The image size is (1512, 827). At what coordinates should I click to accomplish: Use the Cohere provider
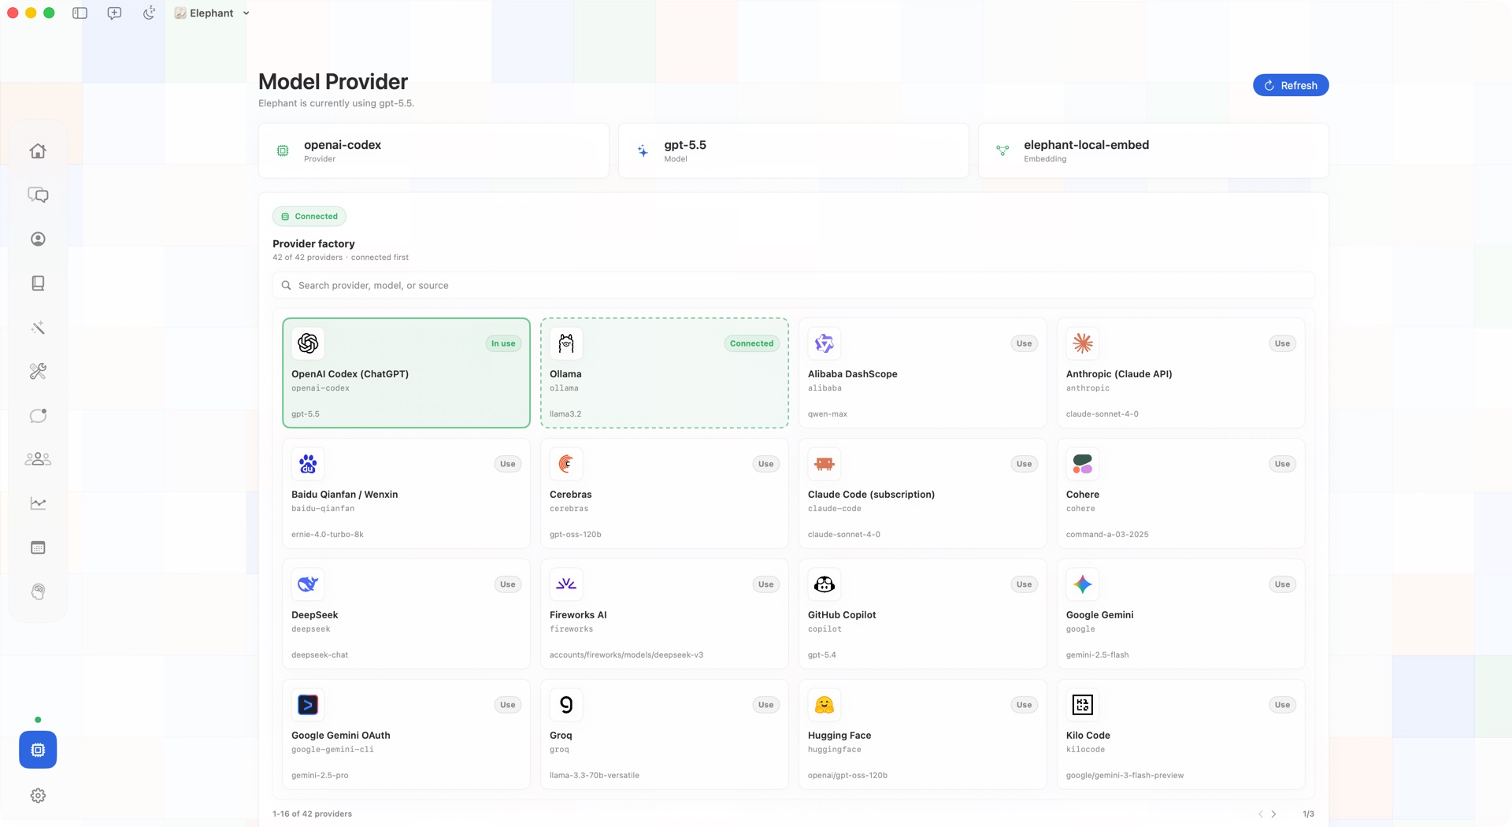1282,464
